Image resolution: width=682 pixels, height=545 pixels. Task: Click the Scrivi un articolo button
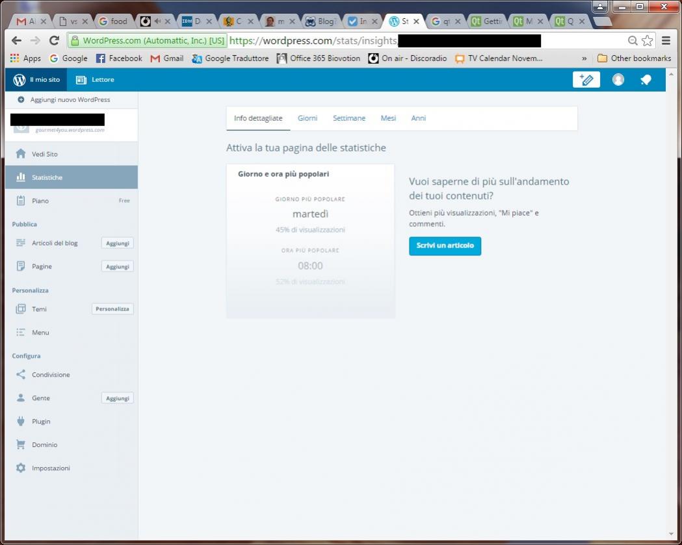tap(445, 246)
